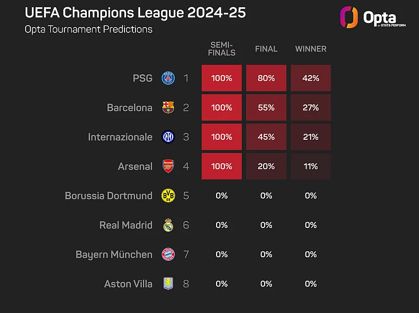Click Barcelona's 55% final probability cell
The width and height of the screenshot is (419, 313).
coord(266,107)
